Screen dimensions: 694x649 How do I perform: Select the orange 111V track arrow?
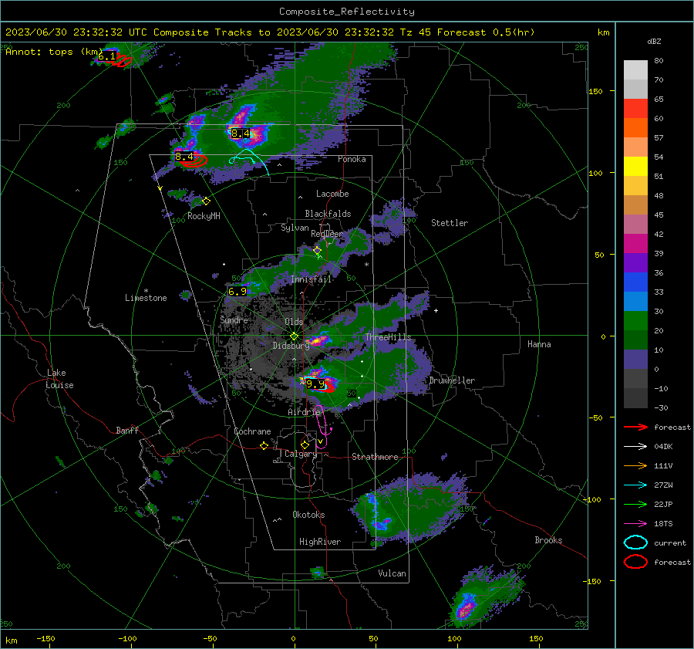(635, 465)
